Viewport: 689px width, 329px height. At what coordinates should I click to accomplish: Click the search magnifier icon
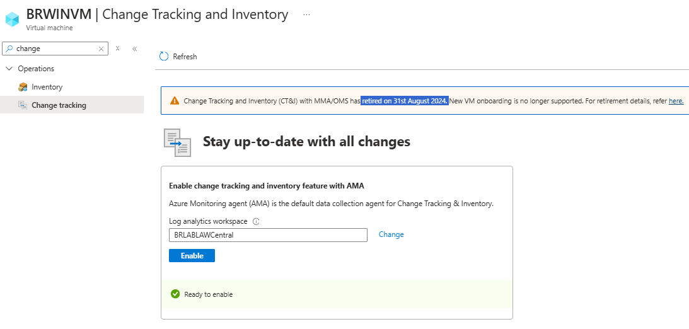pyautogui.click(x=9, y=49)
